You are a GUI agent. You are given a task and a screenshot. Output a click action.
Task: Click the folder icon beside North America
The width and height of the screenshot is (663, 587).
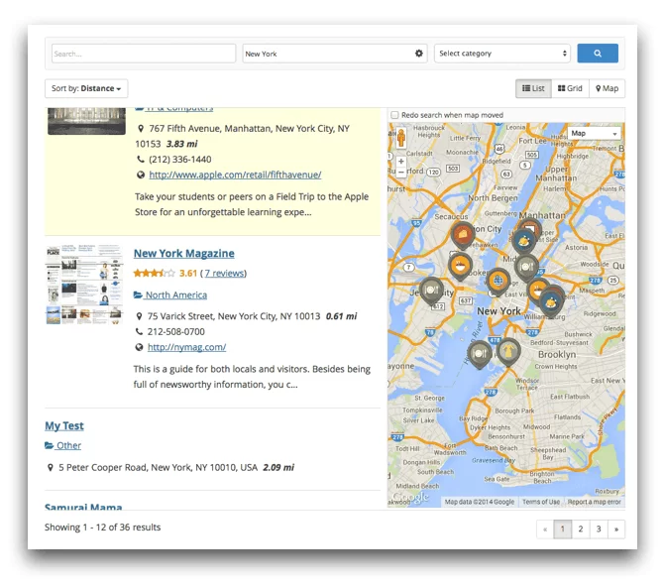coord(139,295)
